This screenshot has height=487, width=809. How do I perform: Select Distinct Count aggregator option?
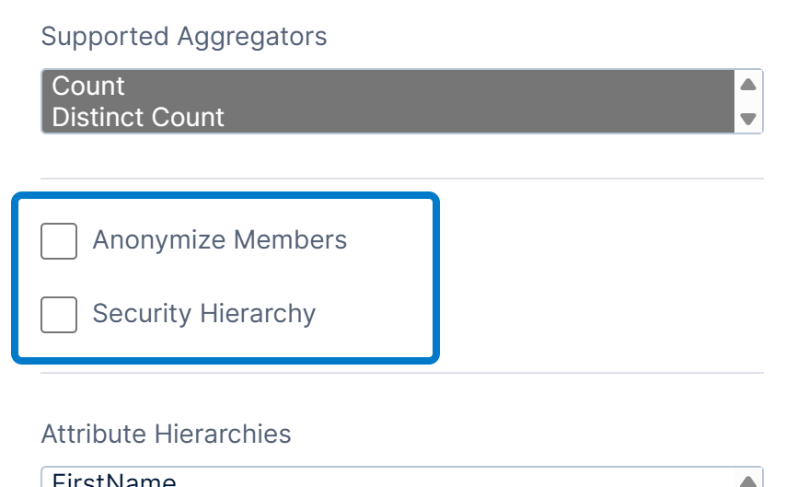(138, 117)
